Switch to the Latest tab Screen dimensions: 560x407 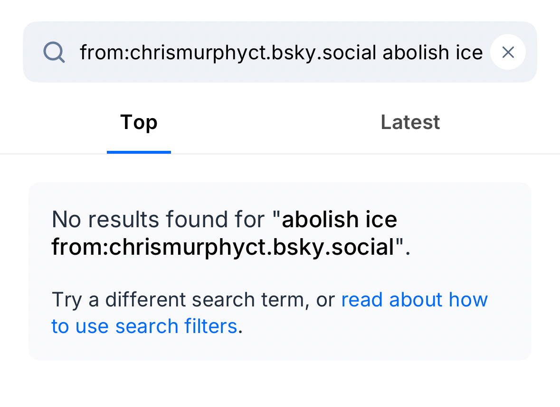click(x=410, y=122)
